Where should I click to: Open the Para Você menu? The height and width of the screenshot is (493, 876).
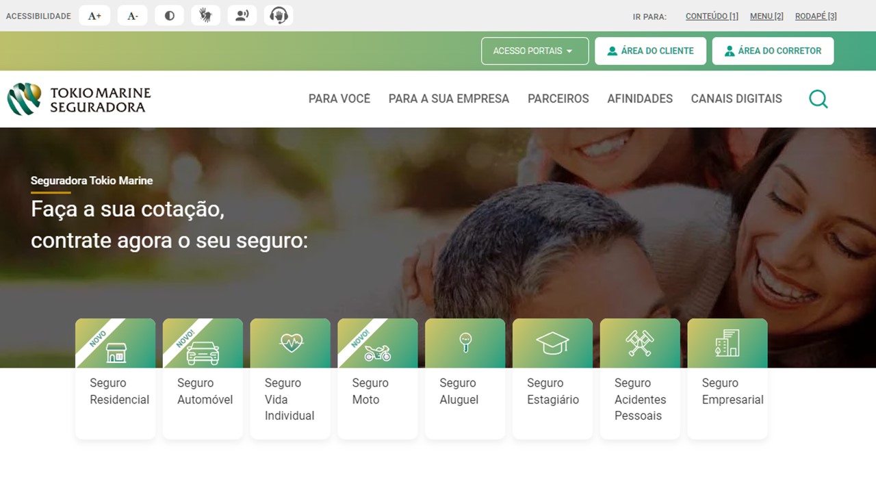pos(339,99)
